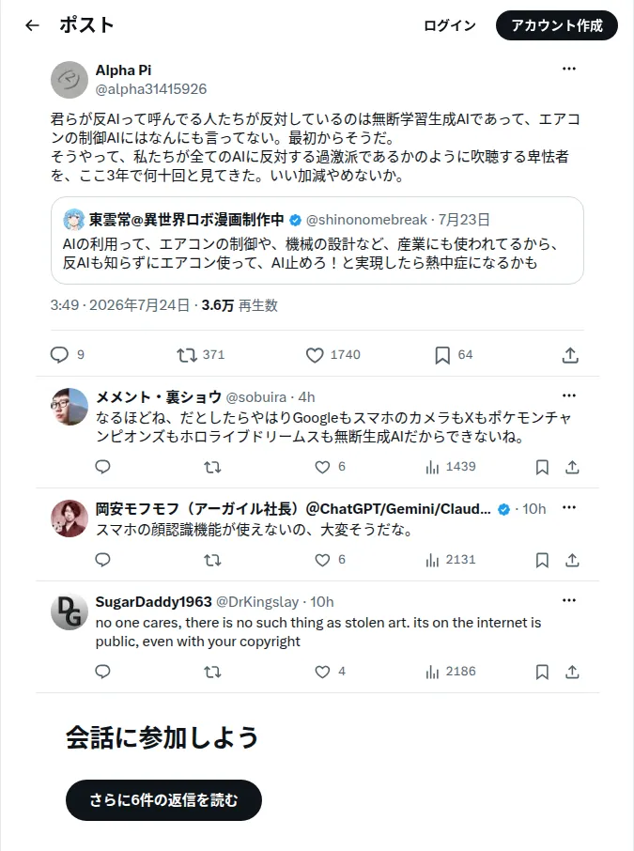Image resolution: width=634 pixels, height=851 pixels.
Task: Repost the reply from 岡安モフモフ
Action: click(x=212, y=560)
